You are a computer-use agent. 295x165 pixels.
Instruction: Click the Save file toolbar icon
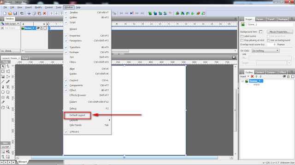coord(15,13)
